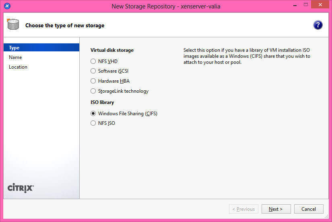Click the XenCenter app icon in title bar
Image resolution: width=332 pixels, height=222 pixels.
click(x=7, y=6)
